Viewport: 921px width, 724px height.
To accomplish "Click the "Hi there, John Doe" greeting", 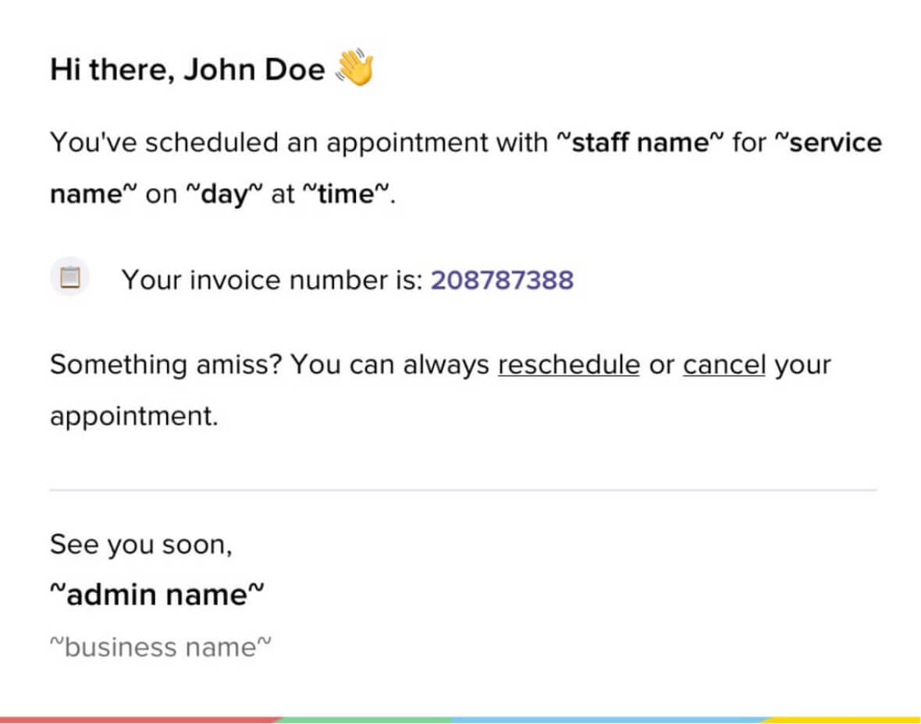I will click(187, 70).
